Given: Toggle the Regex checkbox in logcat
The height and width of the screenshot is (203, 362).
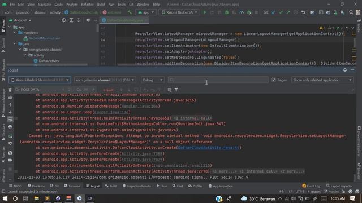Looking at the screenshot, I should 274,80.
